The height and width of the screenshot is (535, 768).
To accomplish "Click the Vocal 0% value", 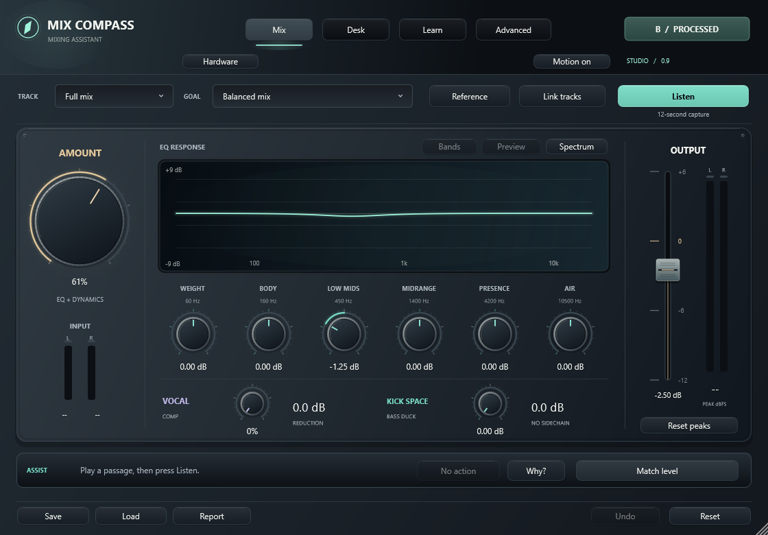I will pos(252,431).
